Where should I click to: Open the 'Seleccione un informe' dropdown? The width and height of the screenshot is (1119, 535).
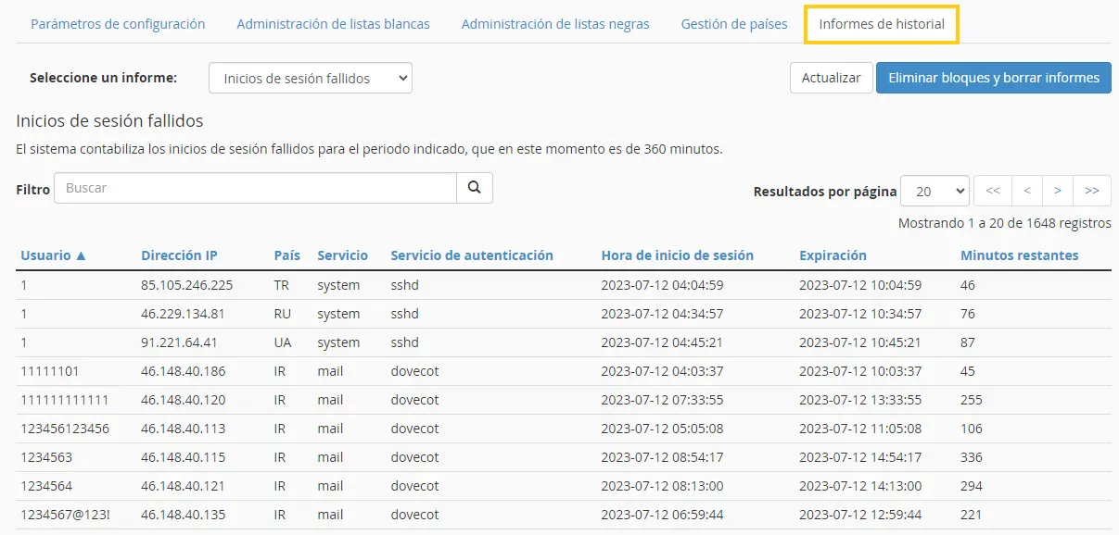coord(311,79)
